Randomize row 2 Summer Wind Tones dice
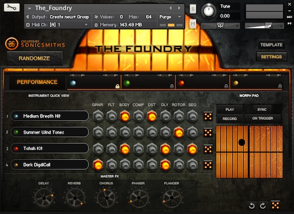Screen dimensions: 294x214 coord(208,133)
